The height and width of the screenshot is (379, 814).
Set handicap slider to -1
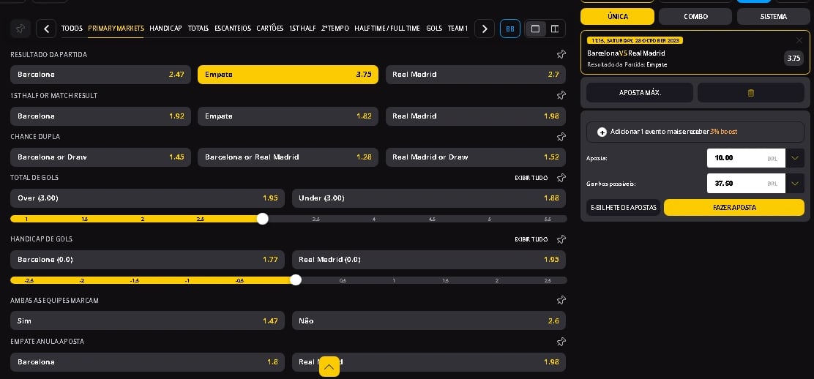(x=187, y=280)
